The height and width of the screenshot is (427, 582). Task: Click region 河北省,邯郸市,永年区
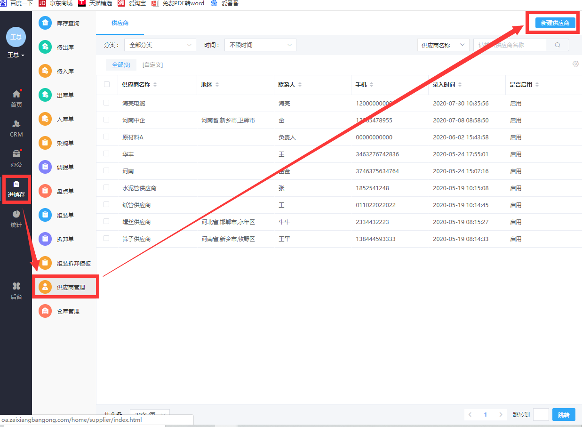[x=228, y=222]
